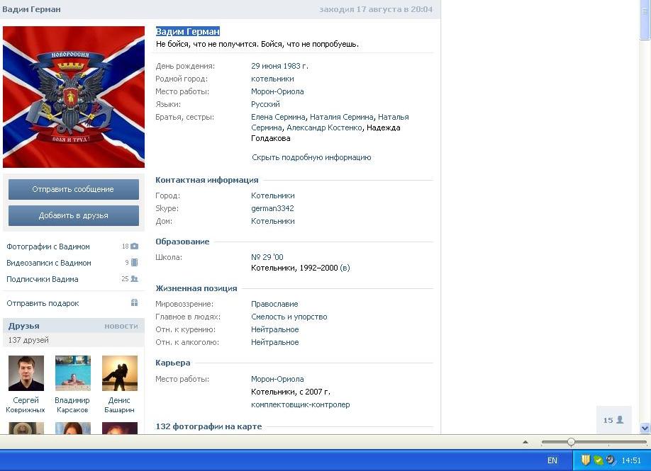
Task: Click the Добавить в друзья button
Action: click(74, 215)
